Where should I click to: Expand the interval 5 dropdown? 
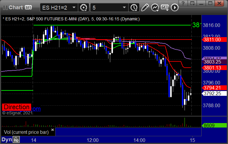[x=124, y=7]
